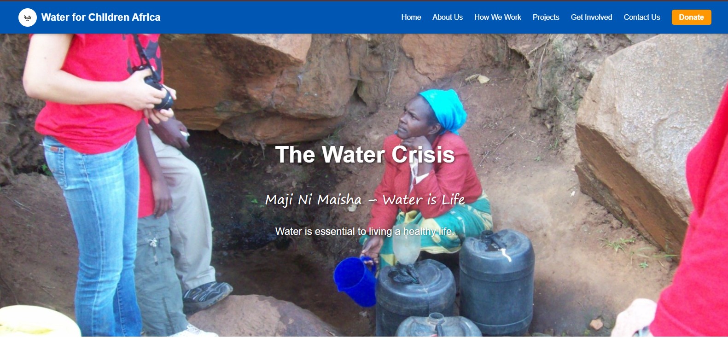Click the camera held in hands
Image resolution: width=728 pixels, height=338 pixels.
[x=160, y=93]
